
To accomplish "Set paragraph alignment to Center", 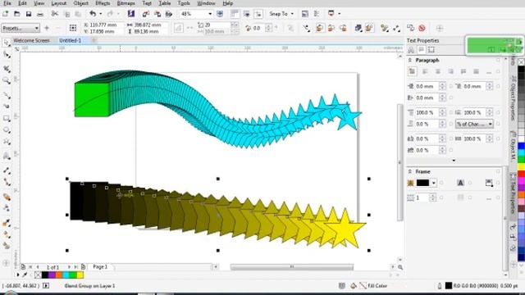I will (x=437, y=71).
